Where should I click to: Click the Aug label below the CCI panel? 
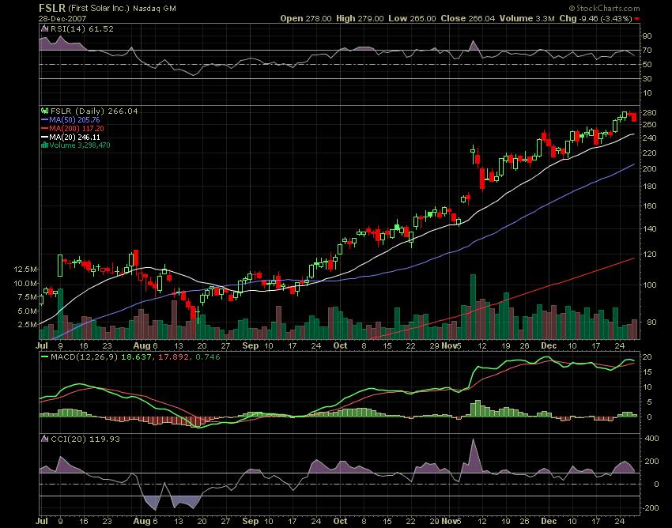[x=142, y=522]
